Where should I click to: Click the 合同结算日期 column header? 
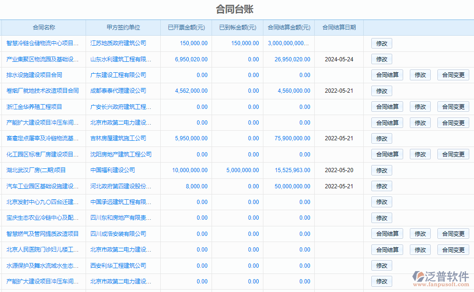point(339,28)
